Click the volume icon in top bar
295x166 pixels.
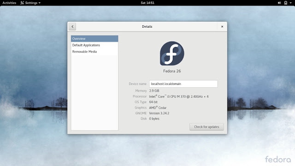click(279, 3)
